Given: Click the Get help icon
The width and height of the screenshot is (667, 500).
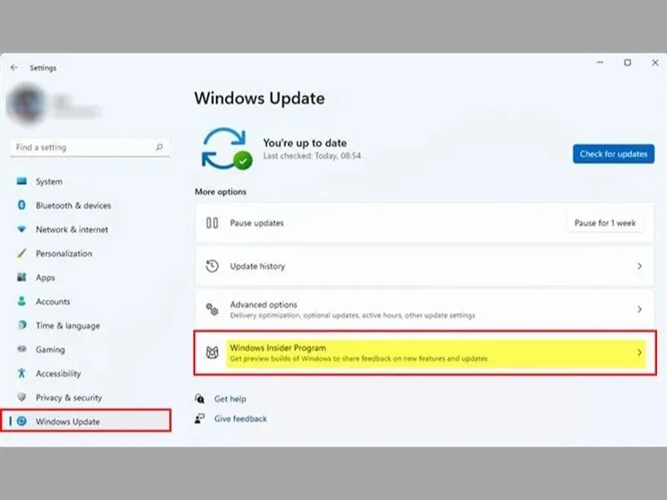Looking at the screenshot, I should click(x=199, y=399).
